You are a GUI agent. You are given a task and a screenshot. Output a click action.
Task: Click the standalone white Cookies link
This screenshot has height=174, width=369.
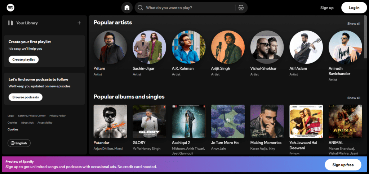coord(13,129)
